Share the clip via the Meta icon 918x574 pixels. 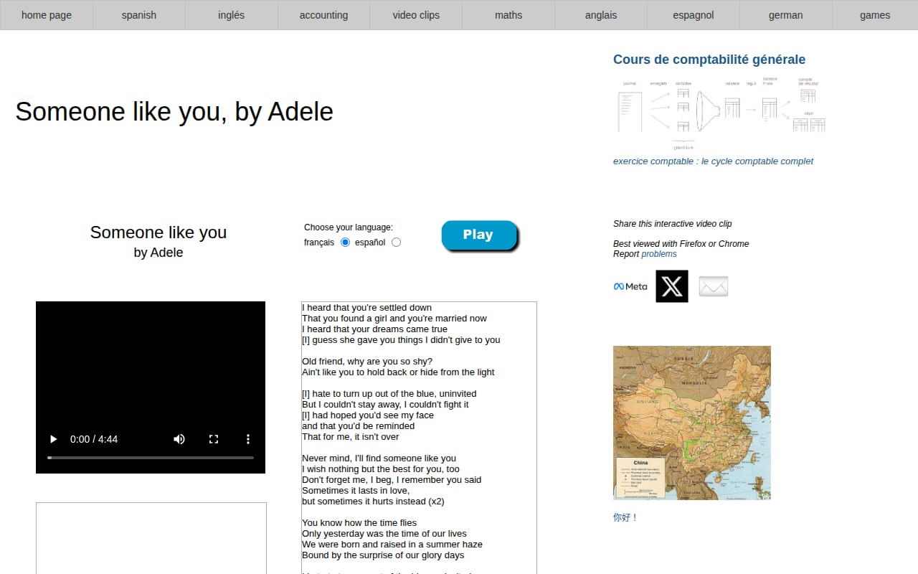(630, 286)
